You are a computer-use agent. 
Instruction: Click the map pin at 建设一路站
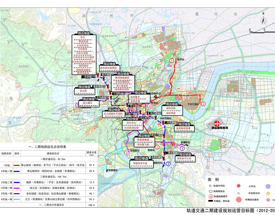pos(164,136)
